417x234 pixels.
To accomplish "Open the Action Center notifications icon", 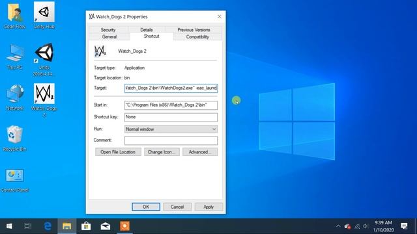I will tap(404, 226).
